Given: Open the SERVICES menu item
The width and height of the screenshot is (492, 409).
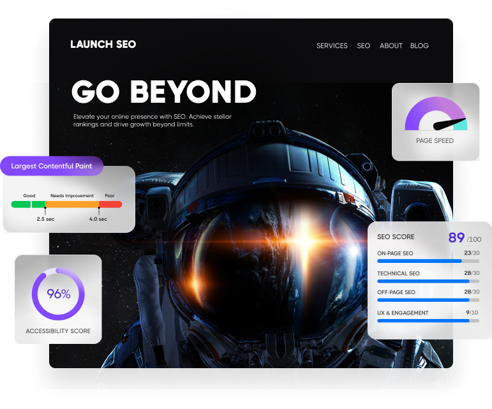Looking at the screenshot, I should click(x=332, y=46).
